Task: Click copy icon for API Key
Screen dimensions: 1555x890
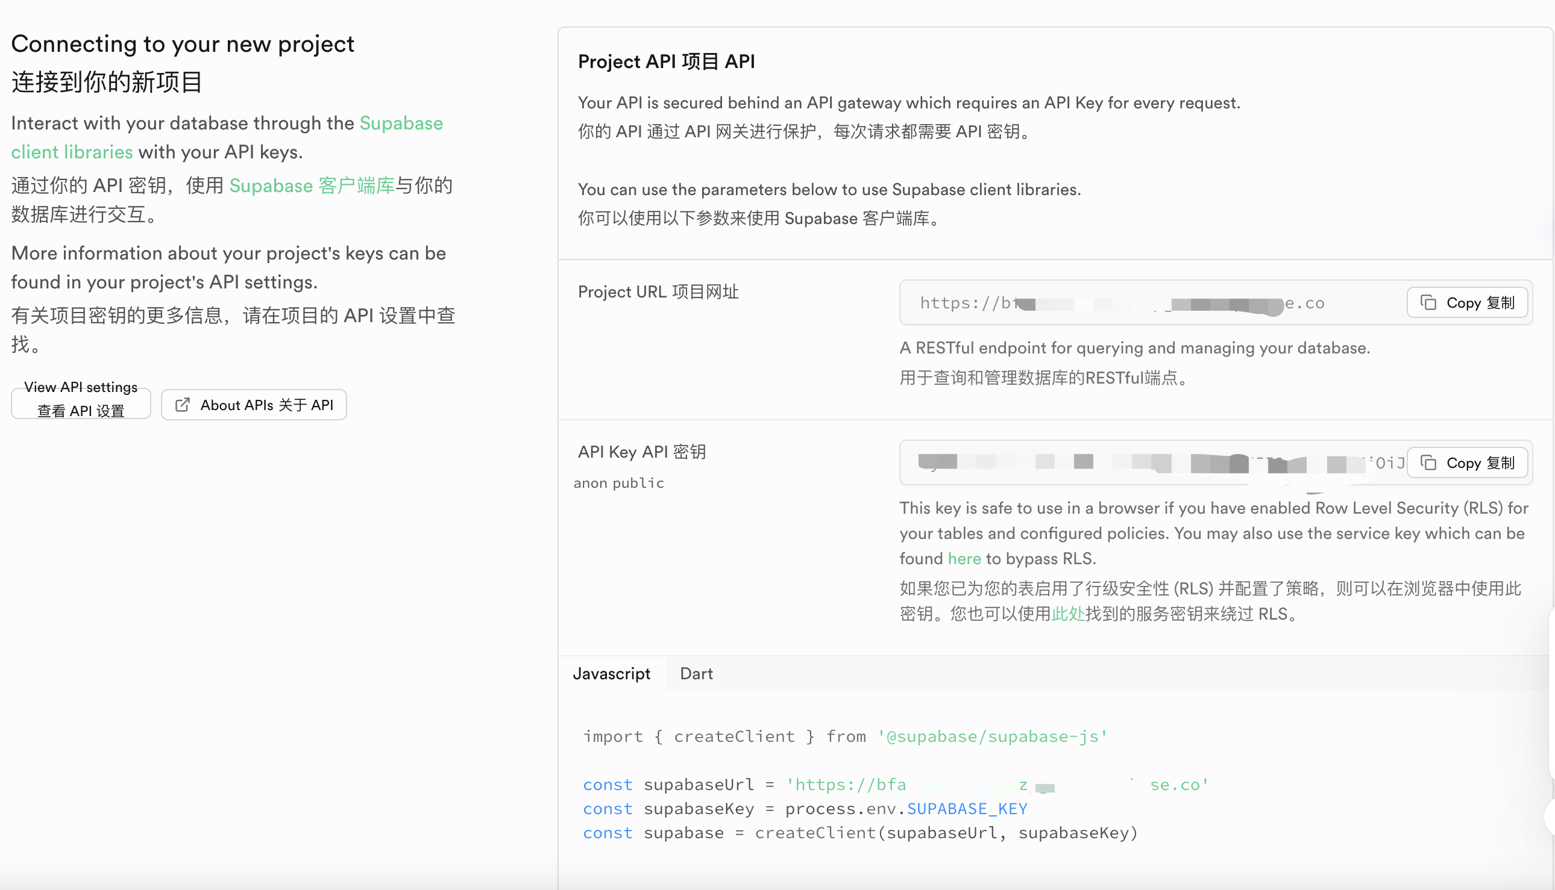Action: 1428,462
